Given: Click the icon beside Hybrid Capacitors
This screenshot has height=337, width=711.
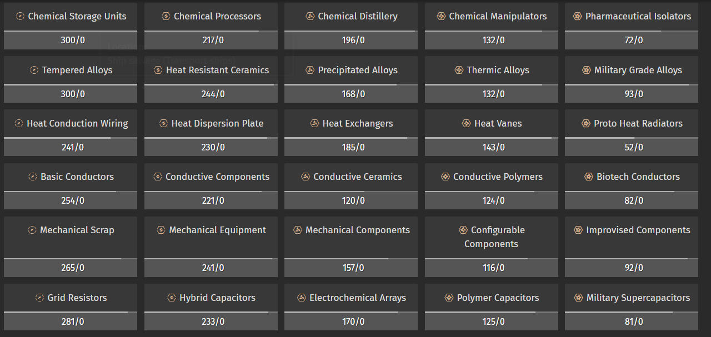Looking at the screenshot, I should 172,298.
